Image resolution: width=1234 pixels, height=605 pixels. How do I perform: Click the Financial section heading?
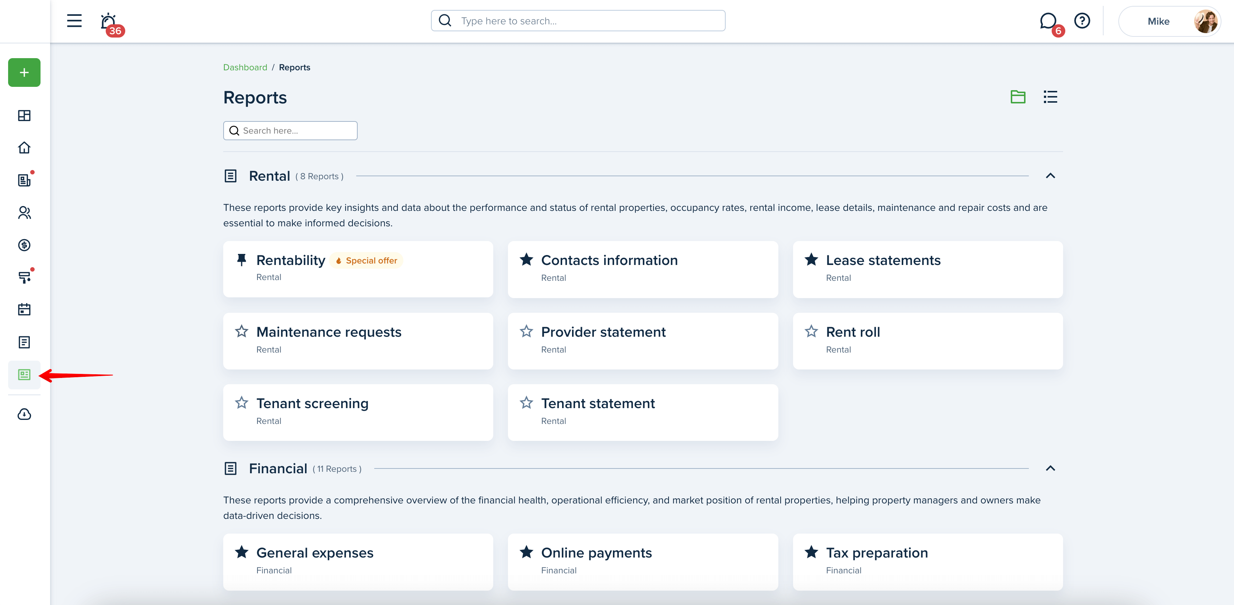click(x=278, y=468)
